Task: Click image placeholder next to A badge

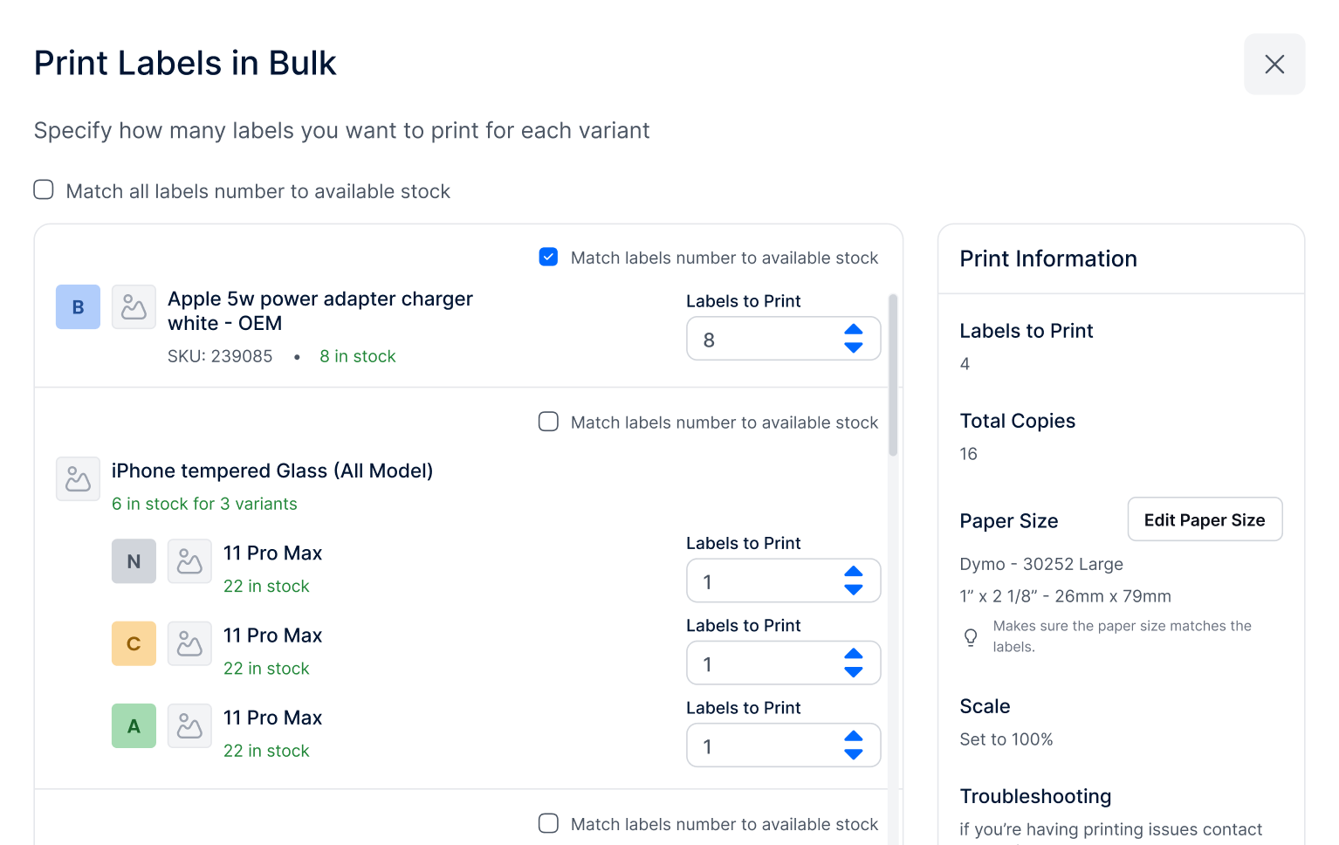Action: 189,726
